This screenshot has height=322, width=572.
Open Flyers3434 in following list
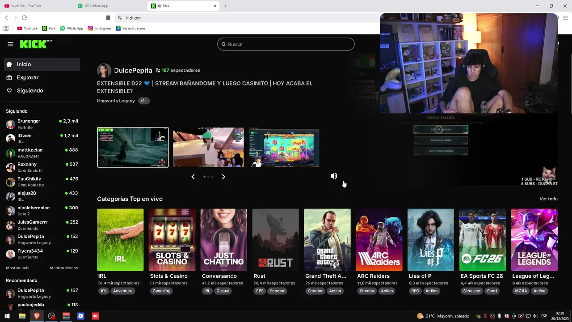tap(42, 254)
